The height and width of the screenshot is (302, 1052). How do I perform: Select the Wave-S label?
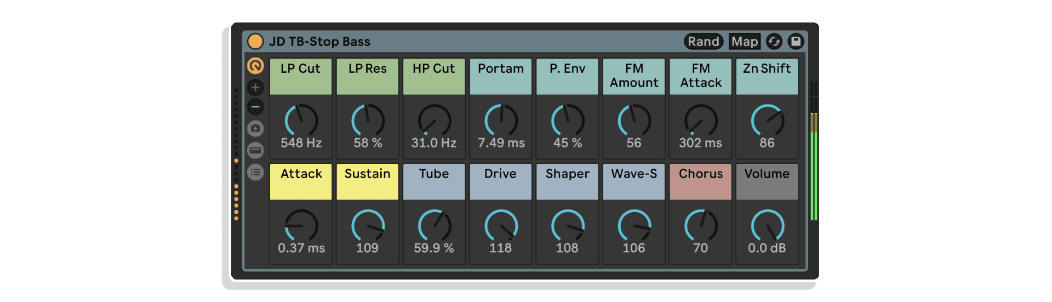(x=634, y=182)
